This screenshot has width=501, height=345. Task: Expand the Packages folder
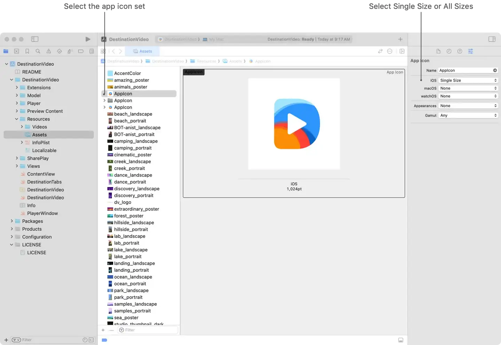11,221
